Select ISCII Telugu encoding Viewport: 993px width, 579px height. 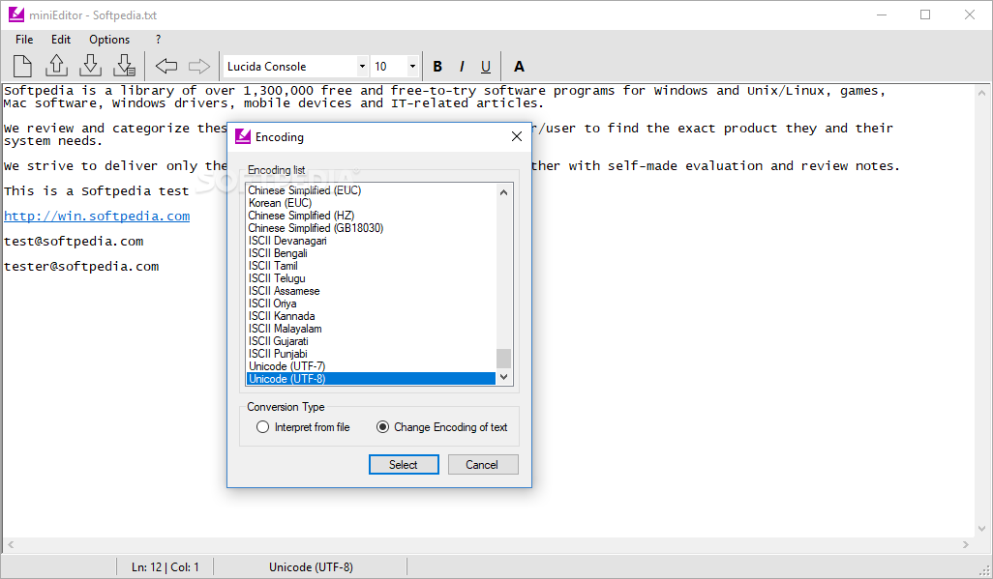click(371, 278)
